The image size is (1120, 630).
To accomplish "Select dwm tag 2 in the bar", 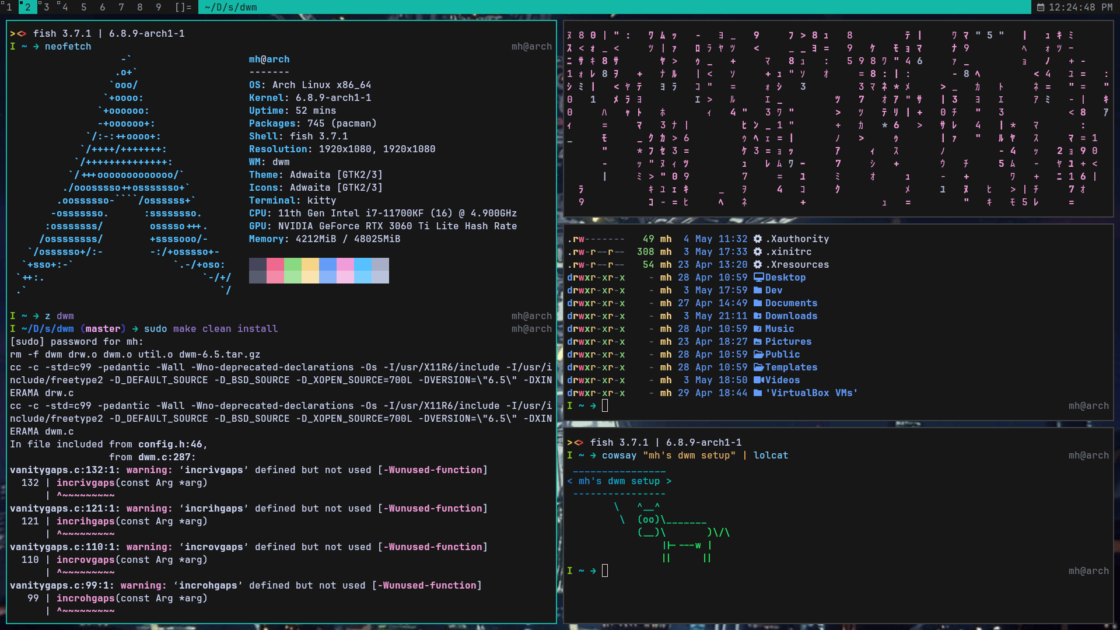I will (27, 7).
